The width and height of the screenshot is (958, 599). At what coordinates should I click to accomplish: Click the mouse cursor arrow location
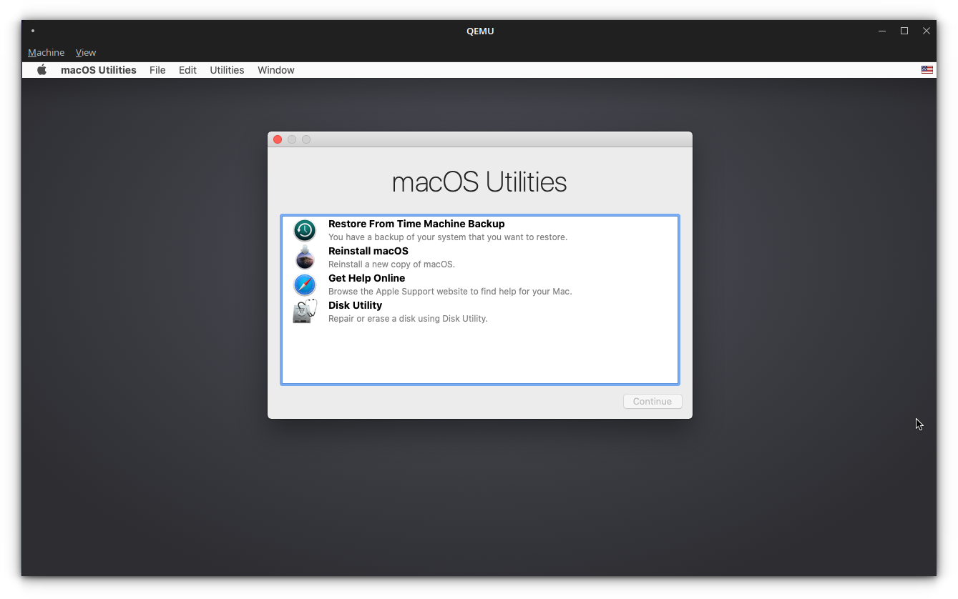919,424
